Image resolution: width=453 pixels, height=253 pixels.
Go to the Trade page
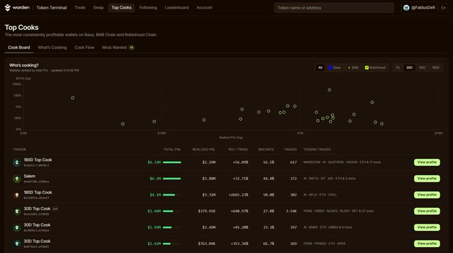pyautogui.click(x=80, y=8)
